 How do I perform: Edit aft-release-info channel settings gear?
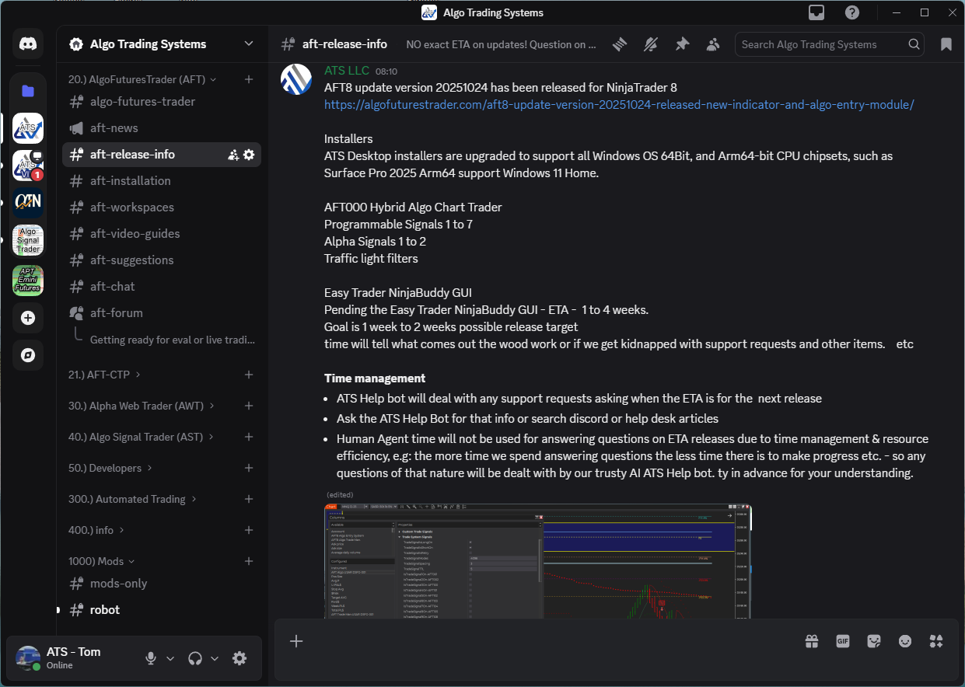249,155
